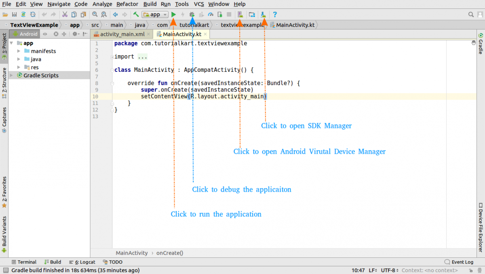This screenshot has width=485, height=274.
Task: Click the green Run app button
Action: (174, 15)
